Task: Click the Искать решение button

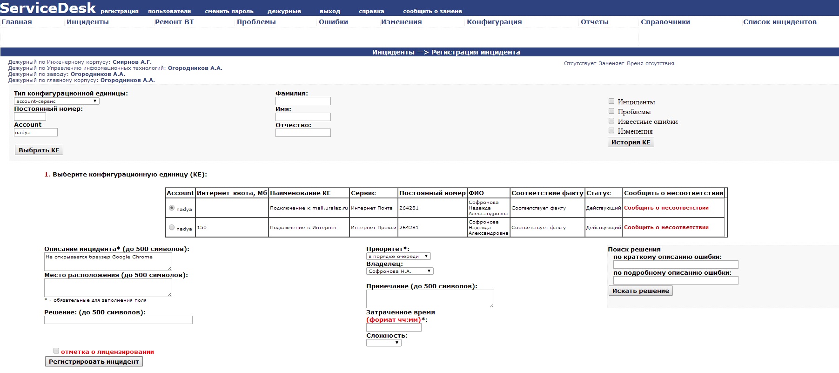Action: tap(641, 291)
